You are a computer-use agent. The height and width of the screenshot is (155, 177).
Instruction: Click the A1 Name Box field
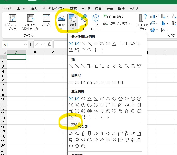tap(13, 45)
